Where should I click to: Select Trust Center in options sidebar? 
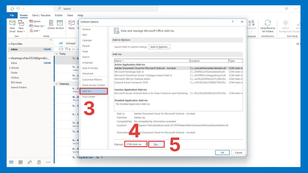tap(89, 97)
